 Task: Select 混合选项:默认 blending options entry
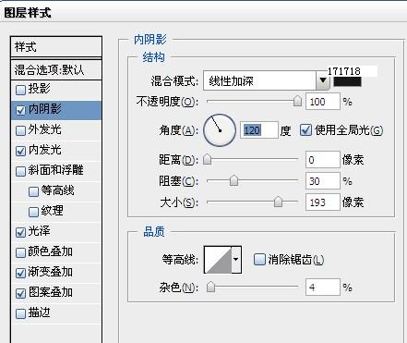(x=56, y=70)
